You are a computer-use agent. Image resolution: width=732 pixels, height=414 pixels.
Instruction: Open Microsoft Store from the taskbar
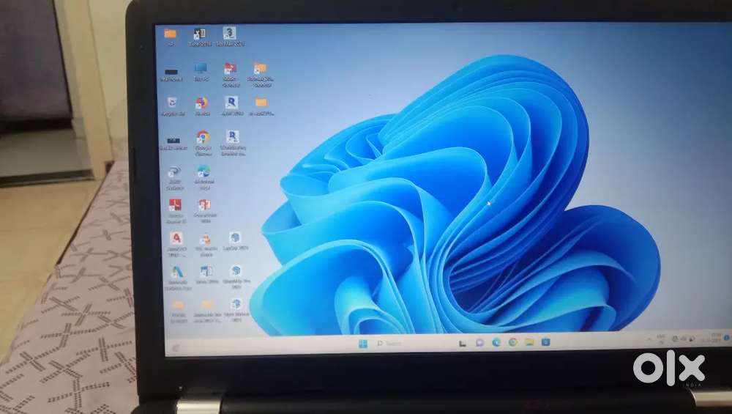tap(546, 342)
